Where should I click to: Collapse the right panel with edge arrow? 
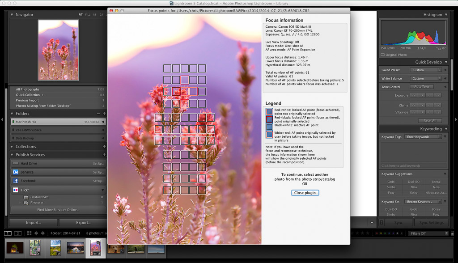(x=455, y=119)
